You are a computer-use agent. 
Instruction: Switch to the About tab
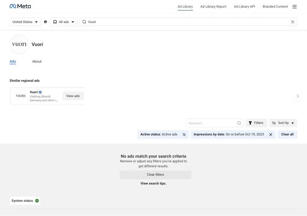pos(37,61)
